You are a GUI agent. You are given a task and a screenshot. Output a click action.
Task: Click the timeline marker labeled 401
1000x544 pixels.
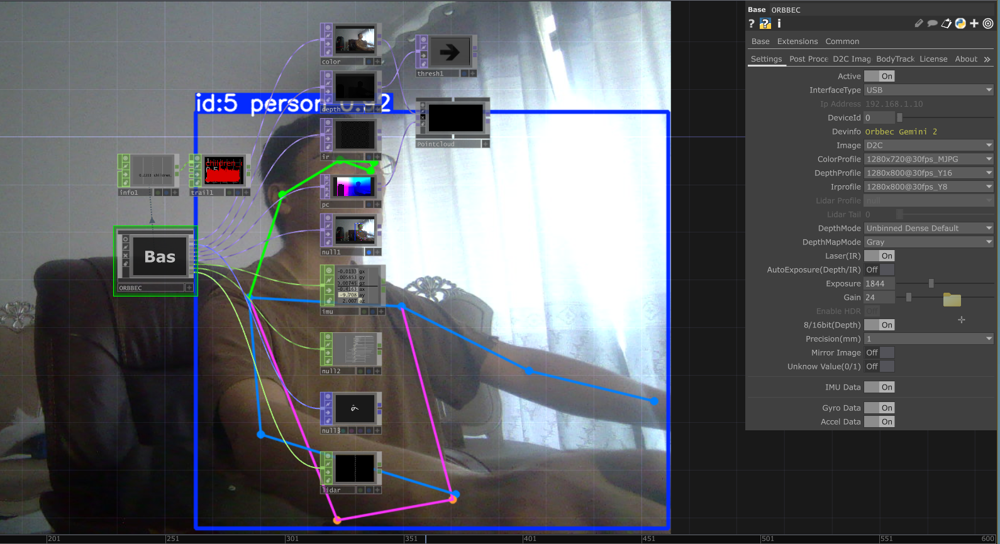point(530,538)
